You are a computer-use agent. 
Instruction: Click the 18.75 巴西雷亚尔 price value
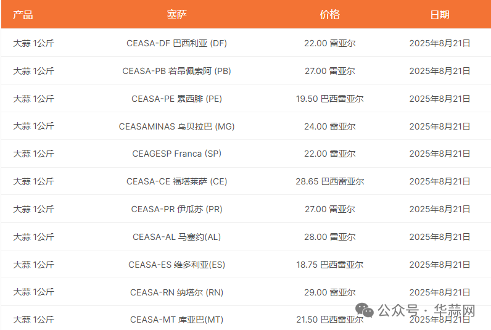tap(329, 265)
